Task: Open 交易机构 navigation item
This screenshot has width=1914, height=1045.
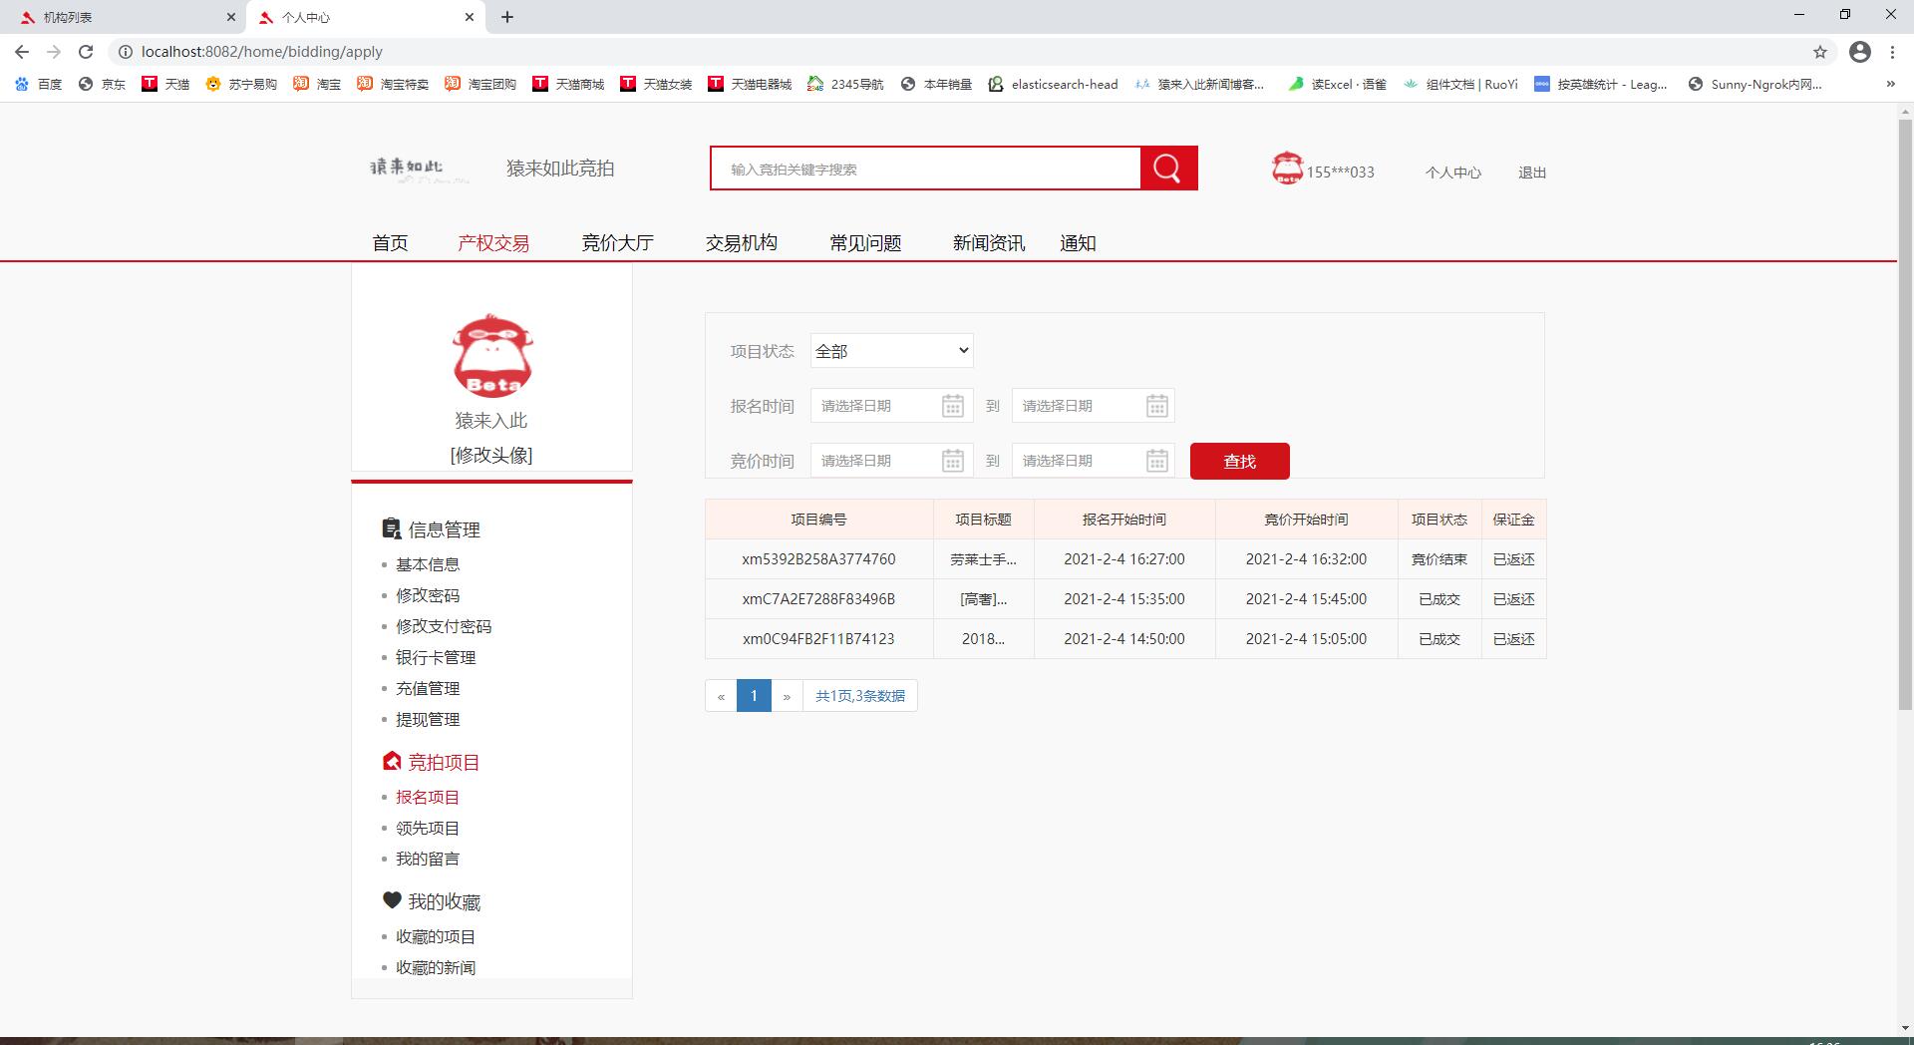Action: (x=742, y=243)
